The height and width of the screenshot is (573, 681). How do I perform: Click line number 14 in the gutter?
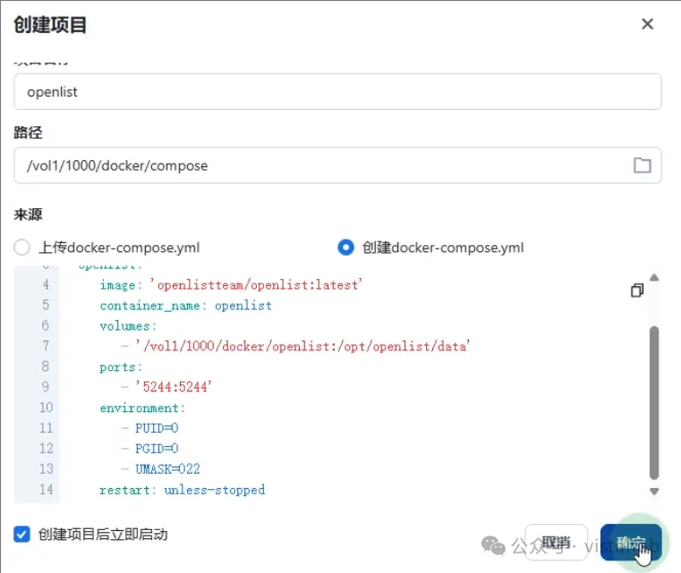(x=46, y=489)
